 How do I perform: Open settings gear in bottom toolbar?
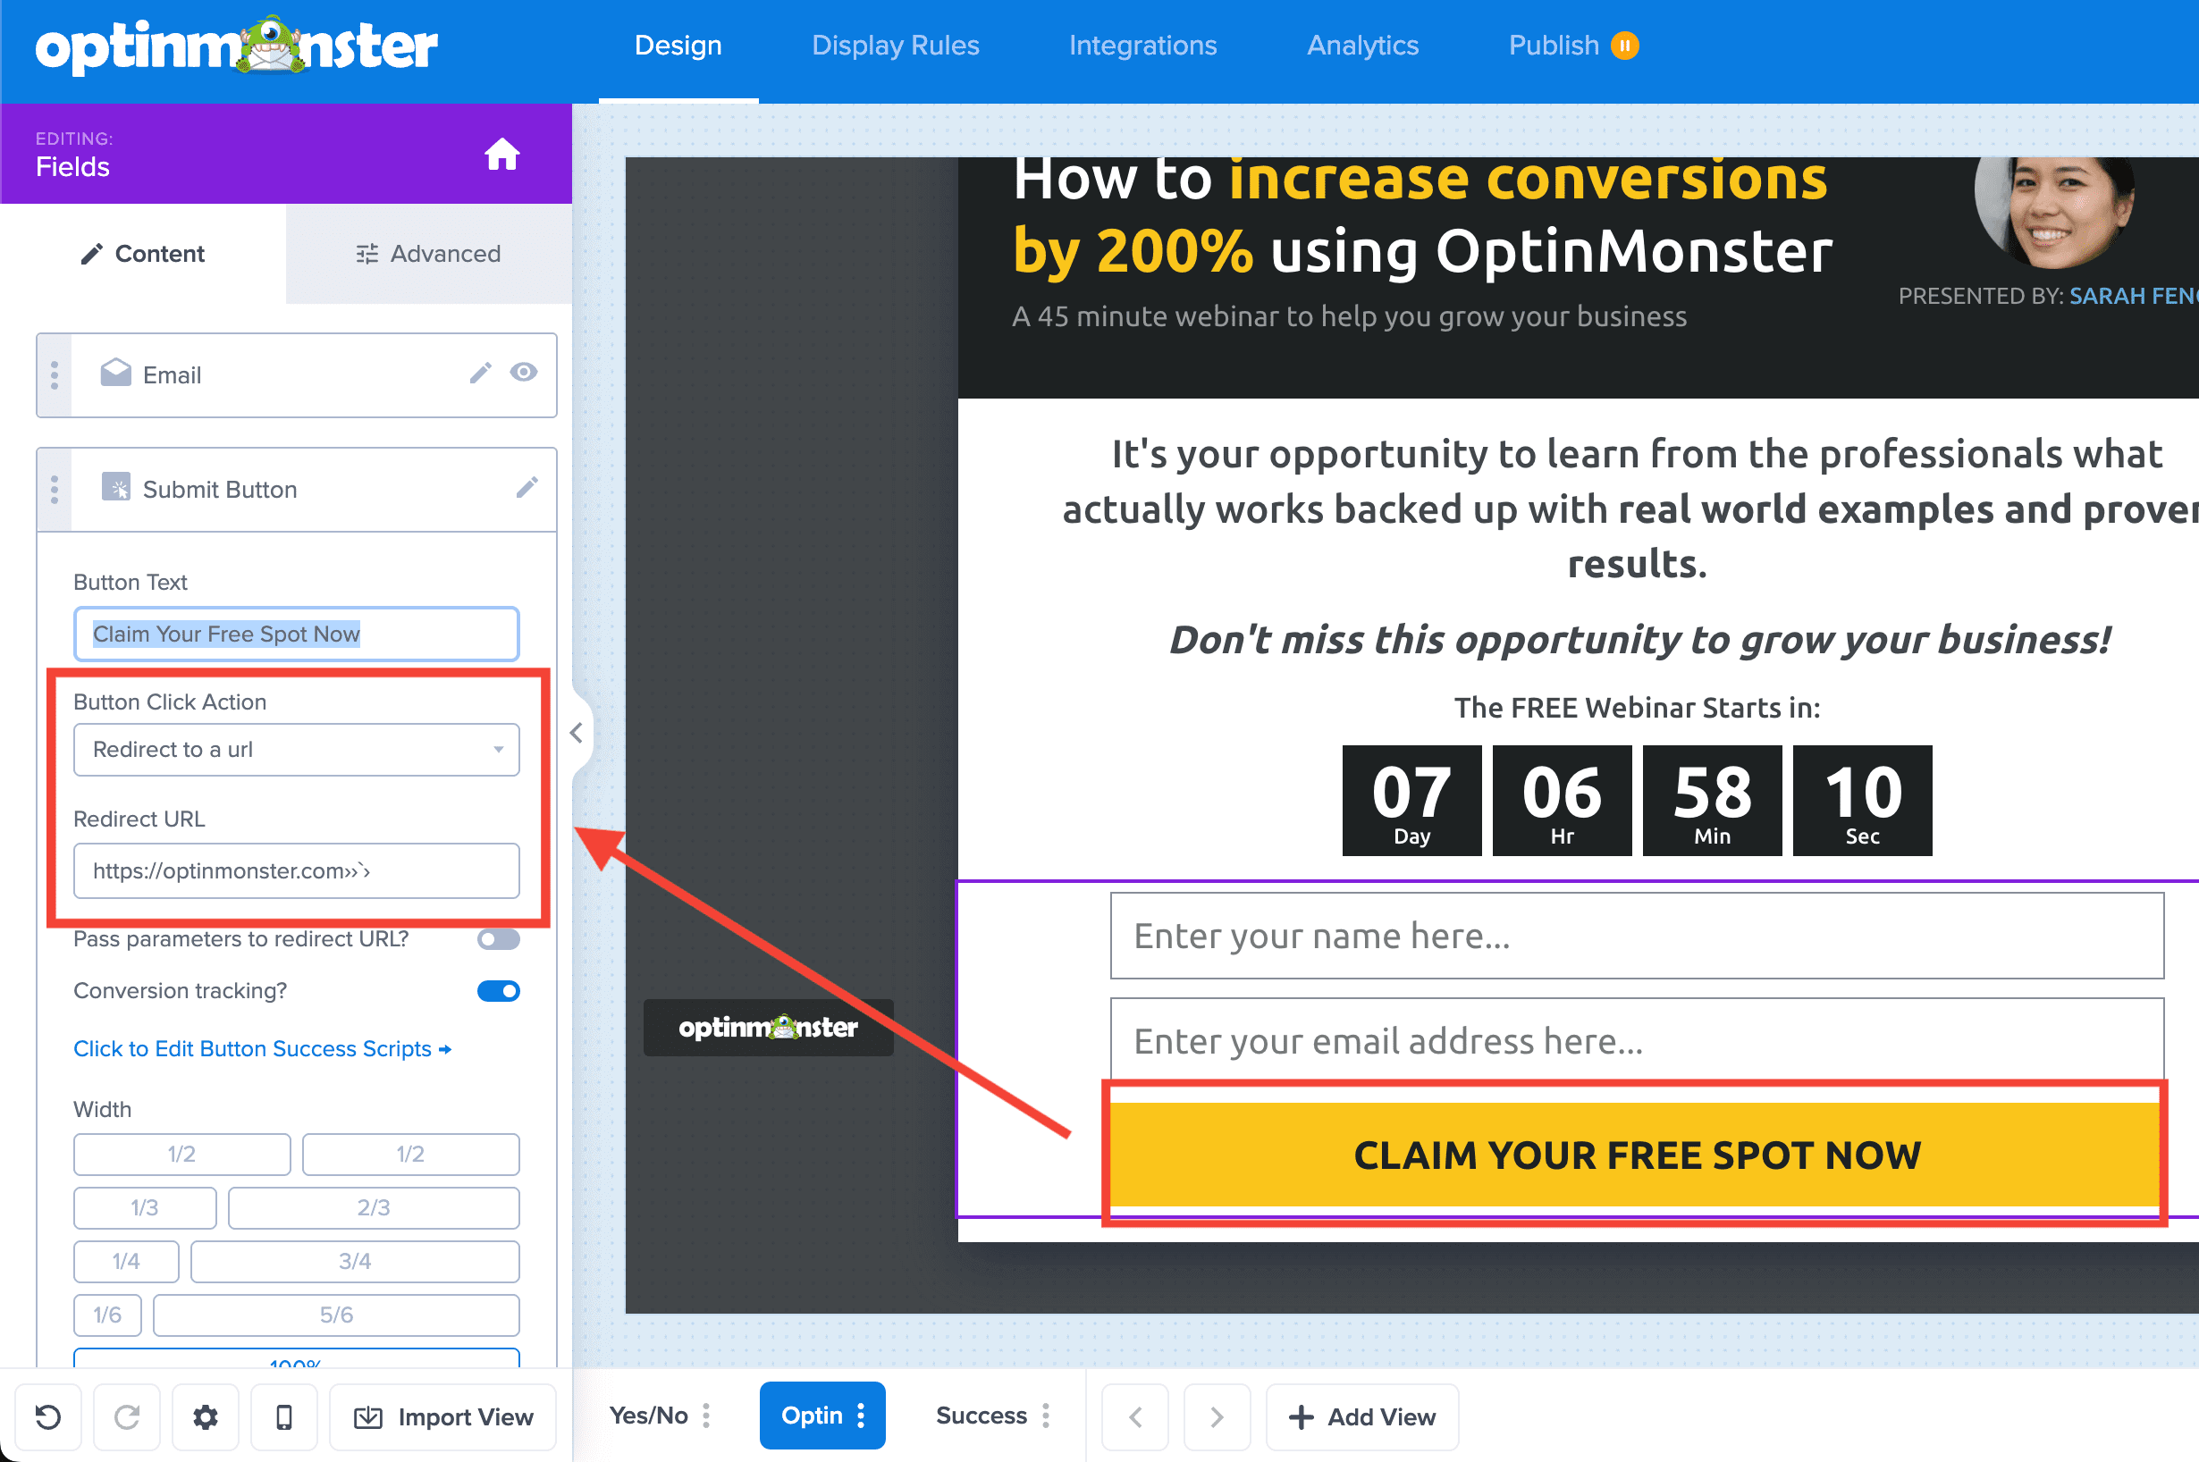tap(206, 1417)
